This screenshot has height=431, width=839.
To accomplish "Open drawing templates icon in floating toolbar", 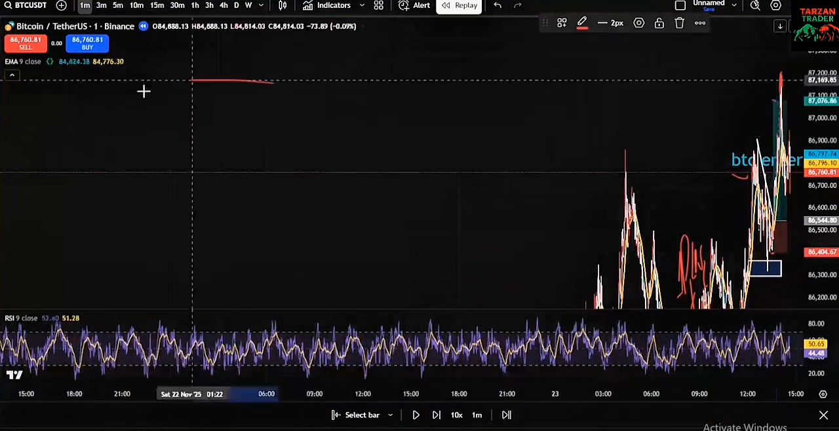I will pyautogui.click(x=562, y=23).
